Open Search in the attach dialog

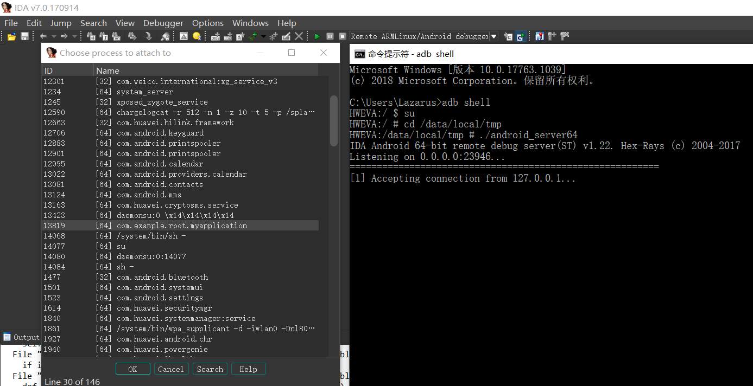(x=210, y=369)
